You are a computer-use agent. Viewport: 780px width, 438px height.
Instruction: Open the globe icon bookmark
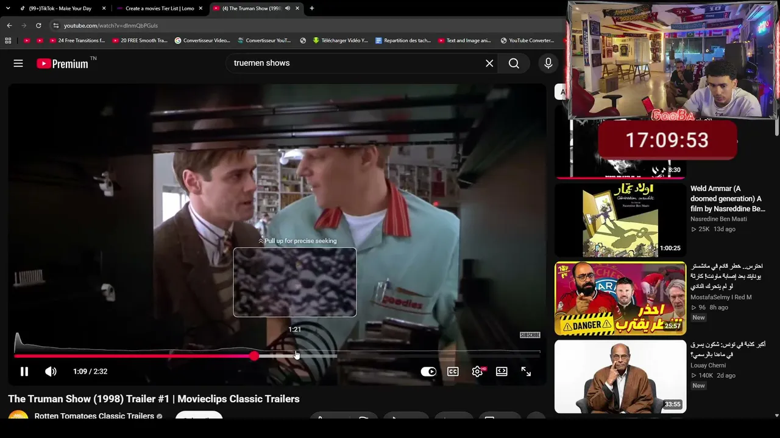(x=303, y=41)
